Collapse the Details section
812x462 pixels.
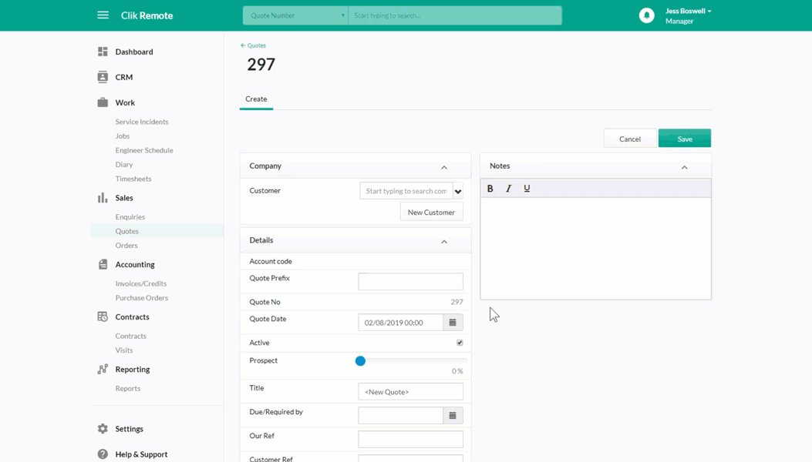[x=444, y=242]
